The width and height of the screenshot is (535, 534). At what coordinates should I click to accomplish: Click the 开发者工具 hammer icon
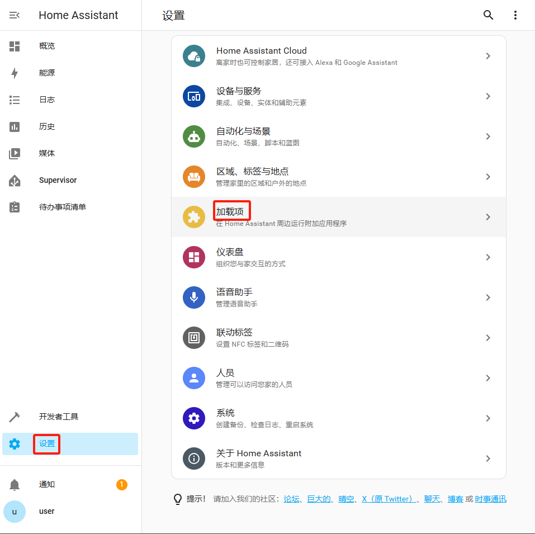15,417
